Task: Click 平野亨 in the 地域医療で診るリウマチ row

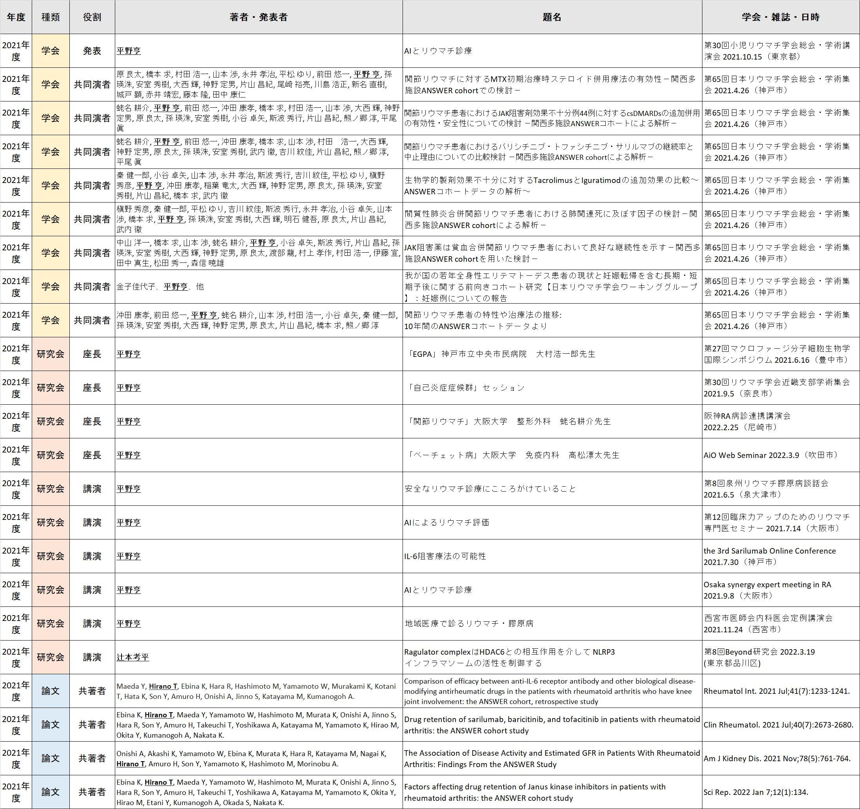Action: point(129,624)
